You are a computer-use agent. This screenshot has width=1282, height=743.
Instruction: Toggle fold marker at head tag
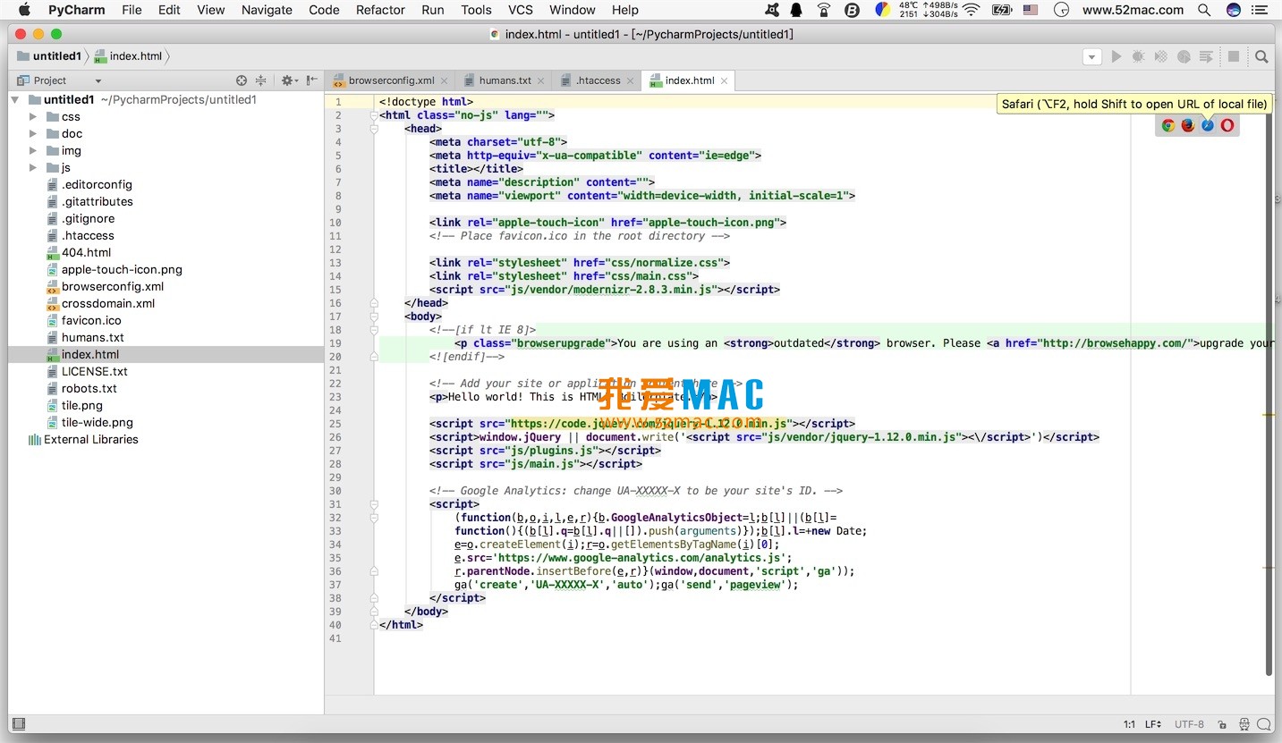(374, 129)
